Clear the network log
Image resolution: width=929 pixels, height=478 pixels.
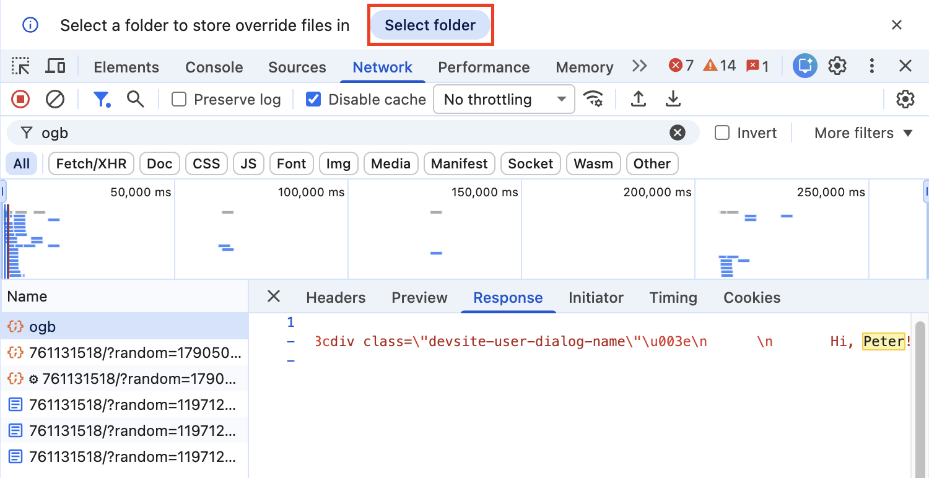[x=56, y=99]
